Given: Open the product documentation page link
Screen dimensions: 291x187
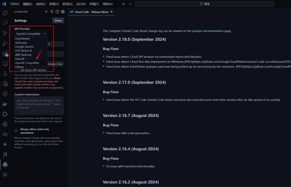Looking at the screenshot, I should 212,31.
